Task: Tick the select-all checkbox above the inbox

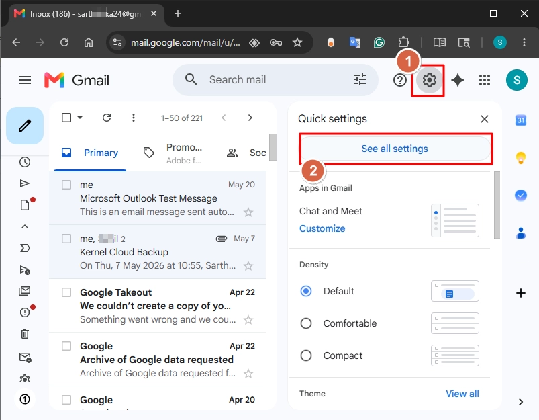Action: click(x=66, y=118)
